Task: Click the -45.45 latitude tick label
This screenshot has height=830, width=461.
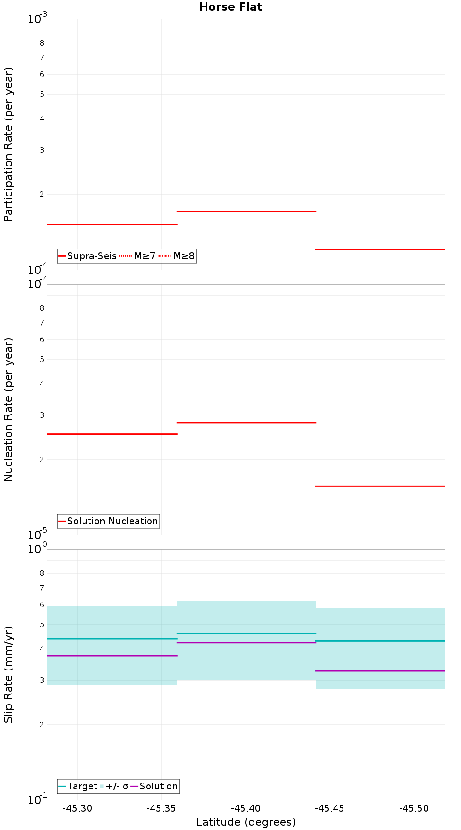Action: (330, 808)
